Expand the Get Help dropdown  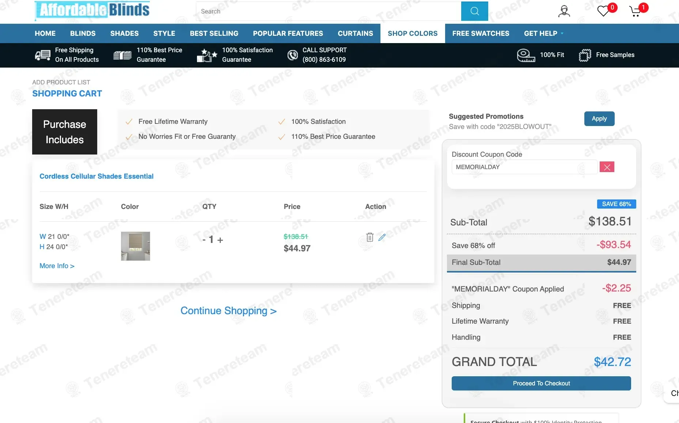(x=544, y=33)
